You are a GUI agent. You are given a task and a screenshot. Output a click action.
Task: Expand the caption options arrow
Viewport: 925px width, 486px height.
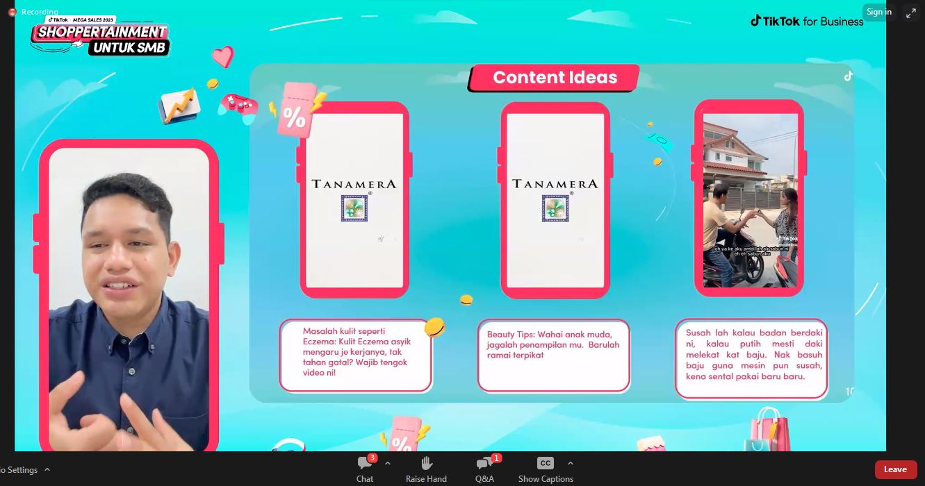[x=571, y=464]
